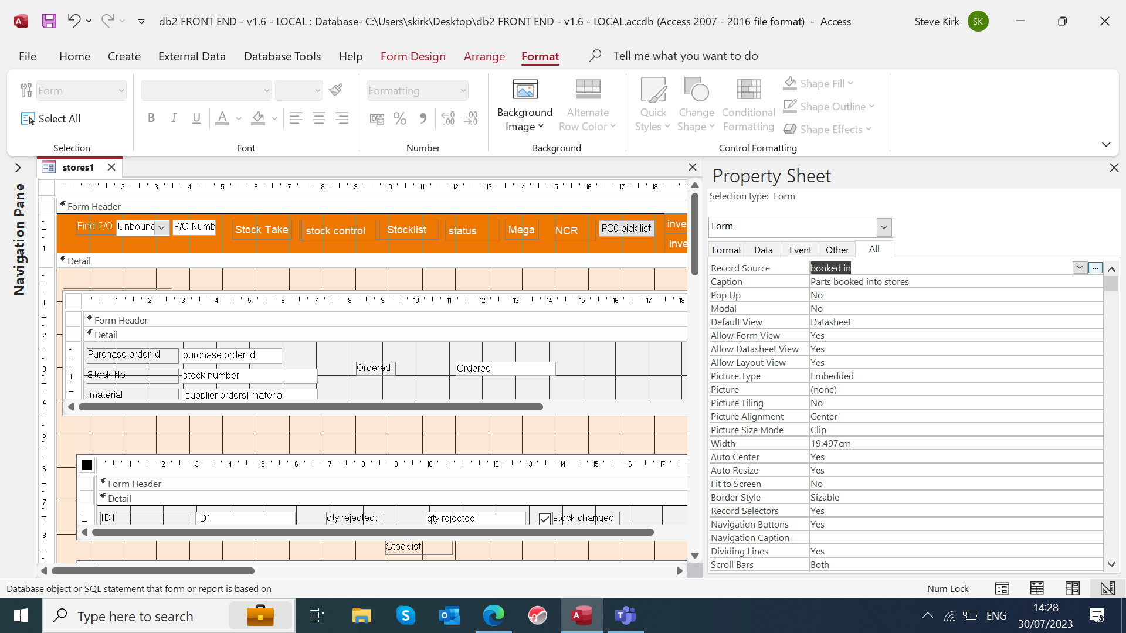Switch to the Arrange tab
The image size is (1126, 633).
(484, 56)
